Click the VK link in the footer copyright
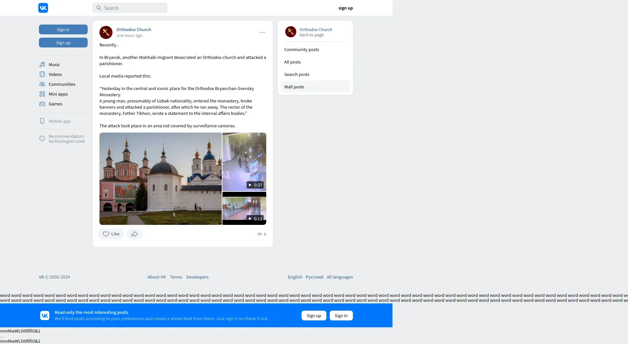Screen dimensions: 628x344 click(42, 277)
